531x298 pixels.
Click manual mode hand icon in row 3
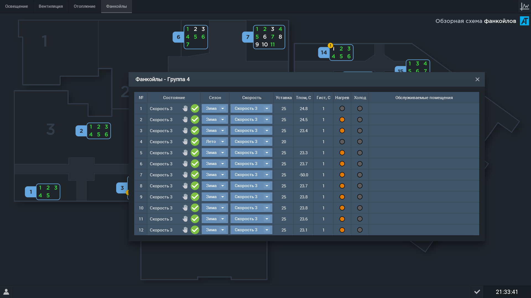coord(185,131)
